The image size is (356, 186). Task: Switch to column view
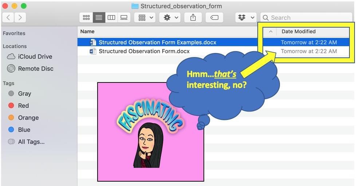[x=111, y=17]
